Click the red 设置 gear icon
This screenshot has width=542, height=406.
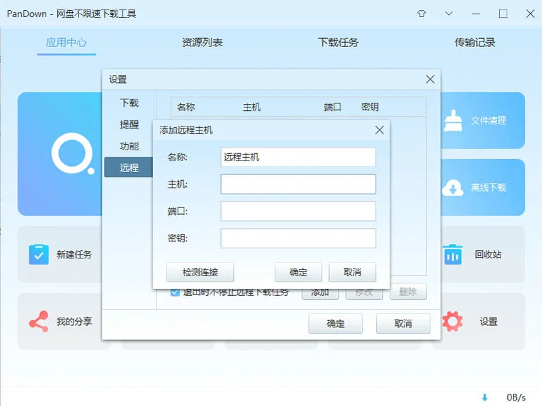(x=452, y=322)
